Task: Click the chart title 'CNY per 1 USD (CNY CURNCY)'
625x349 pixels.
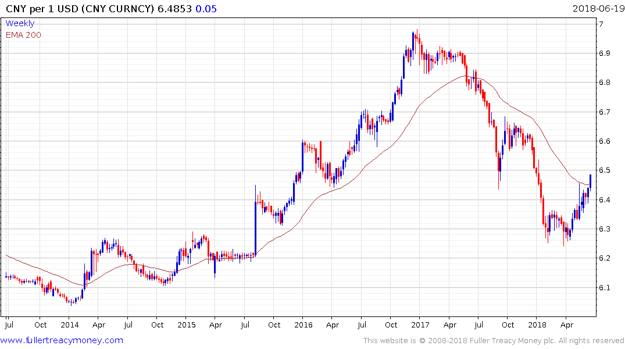Action: tap(80, 9)
